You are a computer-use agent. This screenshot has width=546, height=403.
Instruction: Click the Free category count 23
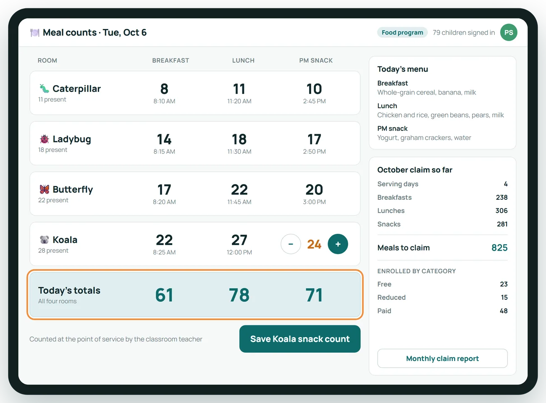pyautogui.click(x=504, y=284)
